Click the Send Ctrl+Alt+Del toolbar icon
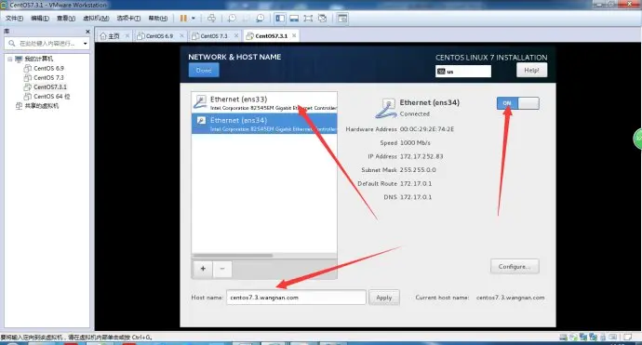Viewport: 642px width, 345px height. (211, 18)
